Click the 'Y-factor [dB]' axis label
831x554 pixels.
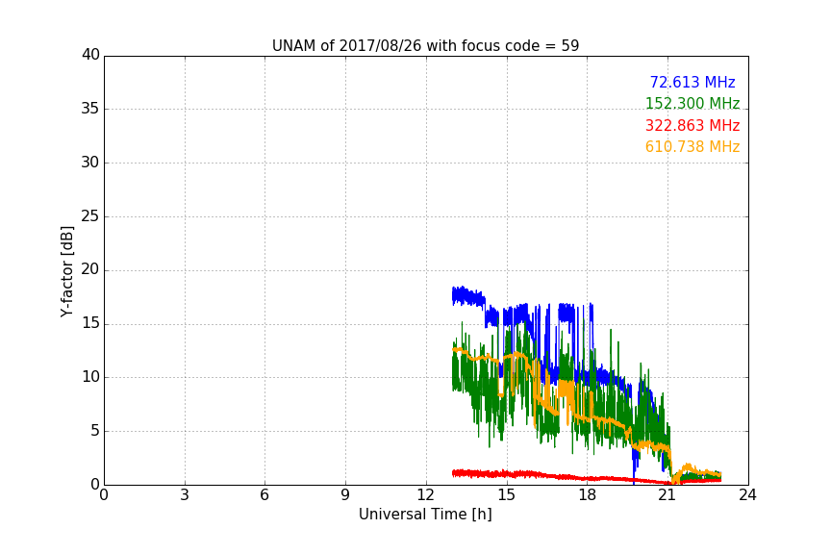(x=66, y=272)
